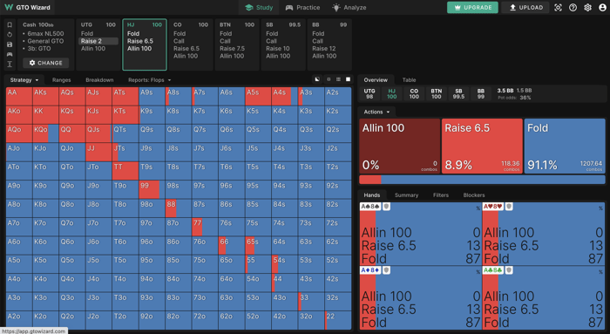Viewport: 610px width, 334px height.
Task: Switch matrix to full square view icon
Action: pos(349,79)
